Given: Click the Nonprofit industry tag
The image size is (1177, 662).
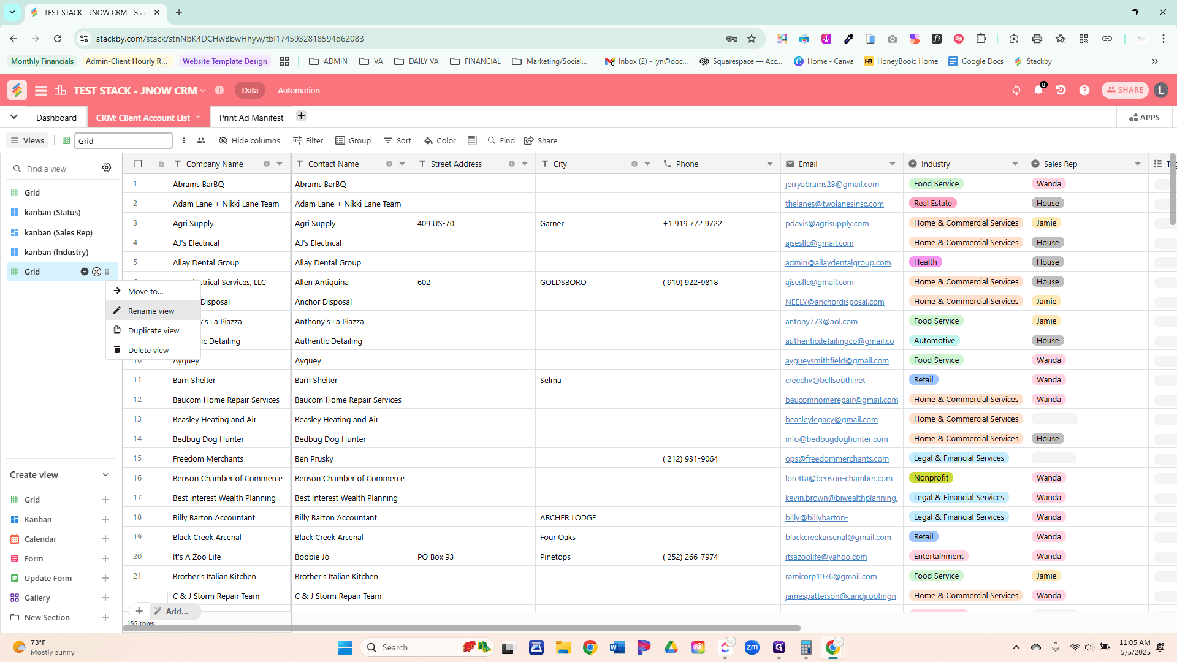Looking at the screenshot, I should pos(931,477).
